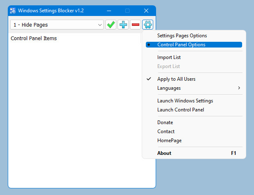This screenshot has width=254, height=195.
Task: Click the Windows Settings Blocker title icon
Action: coord(13,11)
